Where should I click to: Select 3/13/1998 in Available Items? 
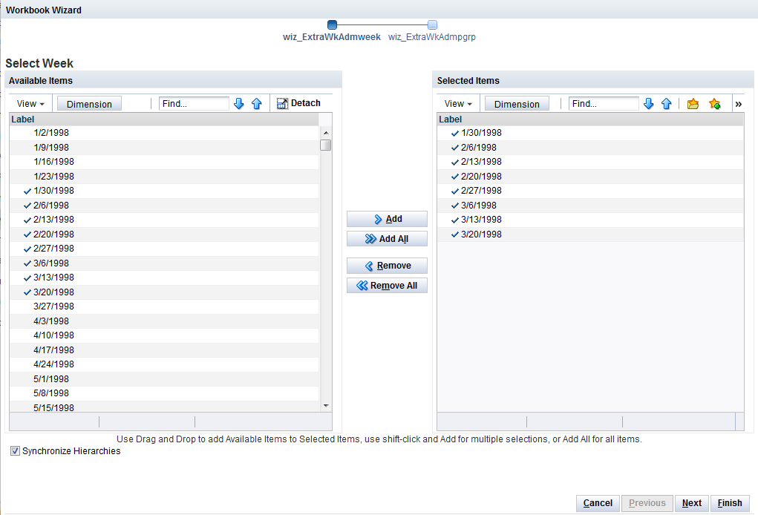tap(164, 278)
